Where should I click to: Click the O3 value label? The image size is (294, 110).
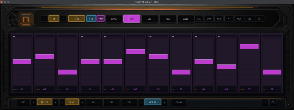pos(226,90)
